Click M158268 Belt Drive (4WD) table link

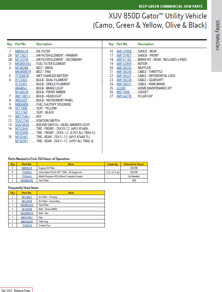(x=27, y=209)
